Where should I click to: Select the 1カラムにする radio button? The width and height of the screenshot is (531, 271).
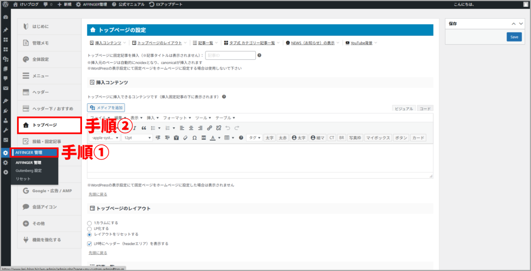pos(90,223)
